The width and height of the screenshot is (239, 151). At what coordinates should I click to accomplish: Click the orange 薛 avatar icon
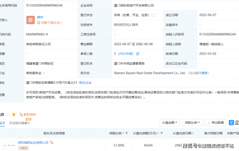click(x=31, y=20)
